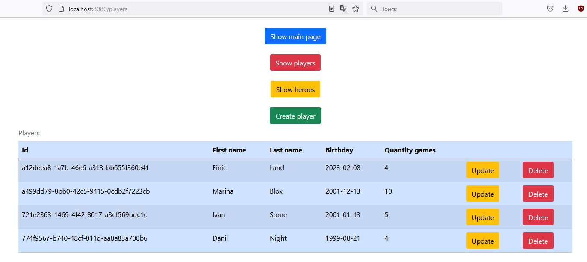The image size is (587, 262).
Task: Open the Downloads panel icon
Action: (565, 8)
